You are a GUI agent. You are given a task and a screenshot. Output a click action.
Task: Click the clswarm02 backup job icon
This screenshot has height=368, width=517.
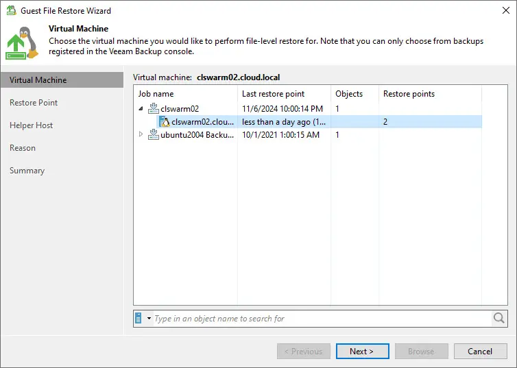click(x=154, y=108)
